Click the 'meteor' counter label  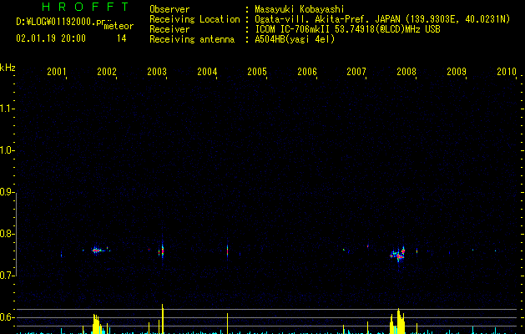coord(119,26)
